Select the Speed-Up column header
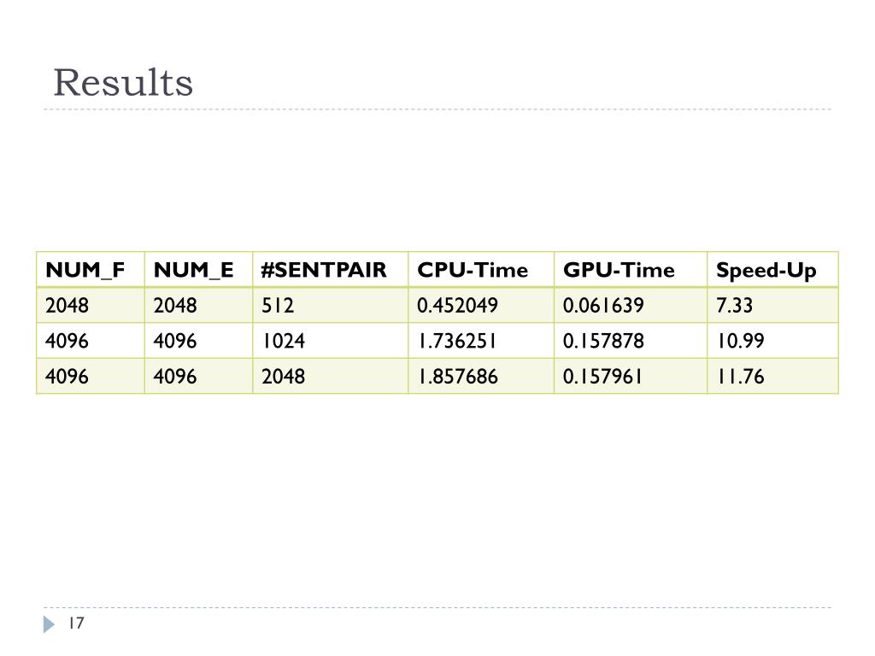Viewport: 875px width, 656px height. click(766, 271)
